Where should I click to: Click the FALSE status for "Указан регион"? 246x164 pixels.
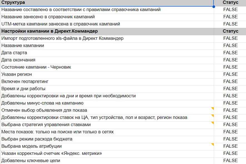click(230, 74)
